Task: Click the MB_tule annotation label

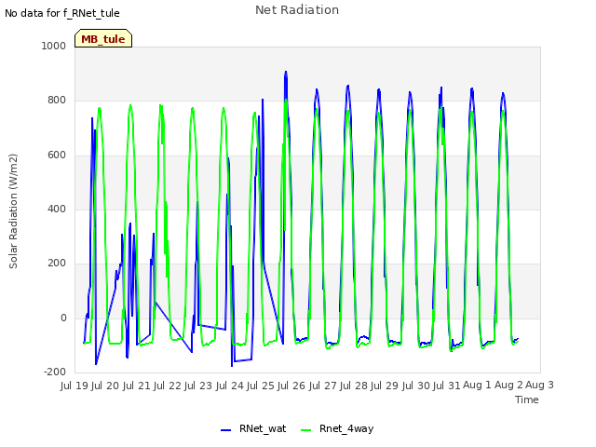Action: pyautogui.click(x=103, y=39)
